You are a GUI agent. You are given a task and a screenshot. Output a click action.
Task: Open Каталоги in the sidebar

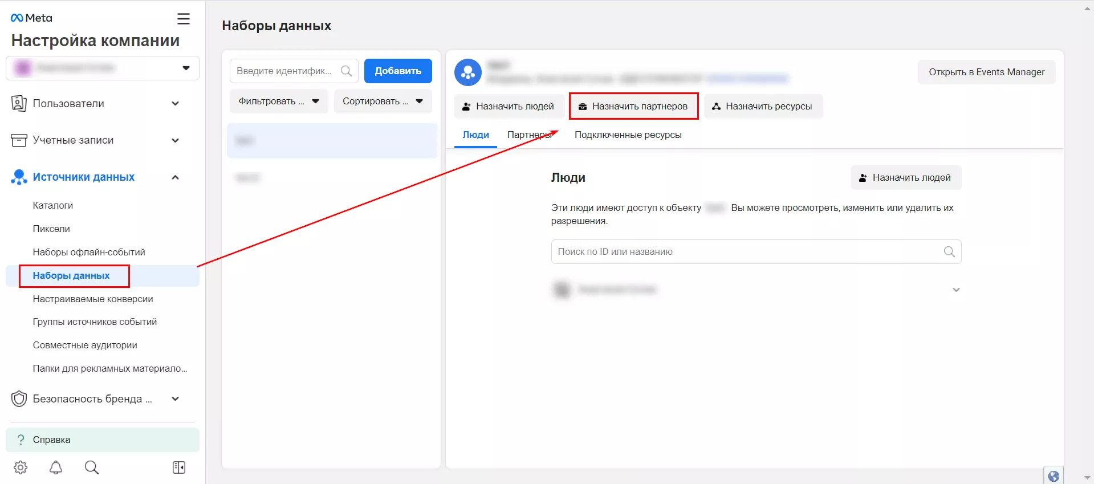(x=53, y=205)
